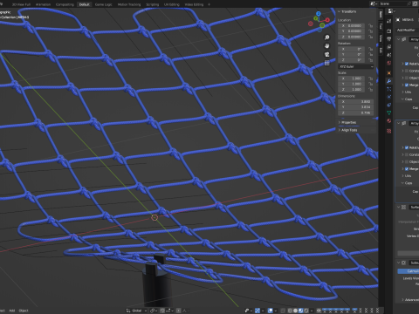Click the Add Modifier button
419x314 pixels.
tap(408, 30)
